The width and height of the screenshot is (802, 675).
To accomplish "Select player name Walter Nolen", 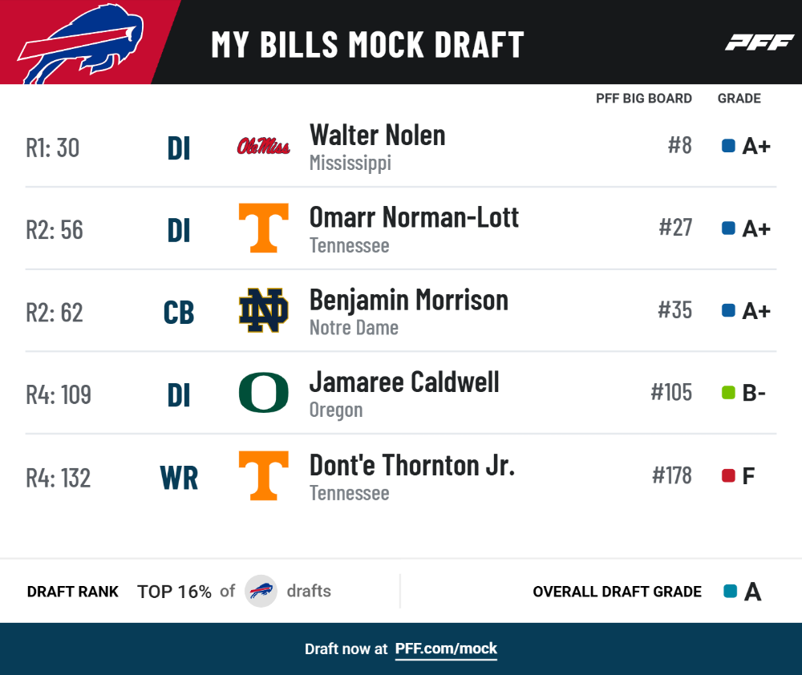I will [x=378, y=135].
